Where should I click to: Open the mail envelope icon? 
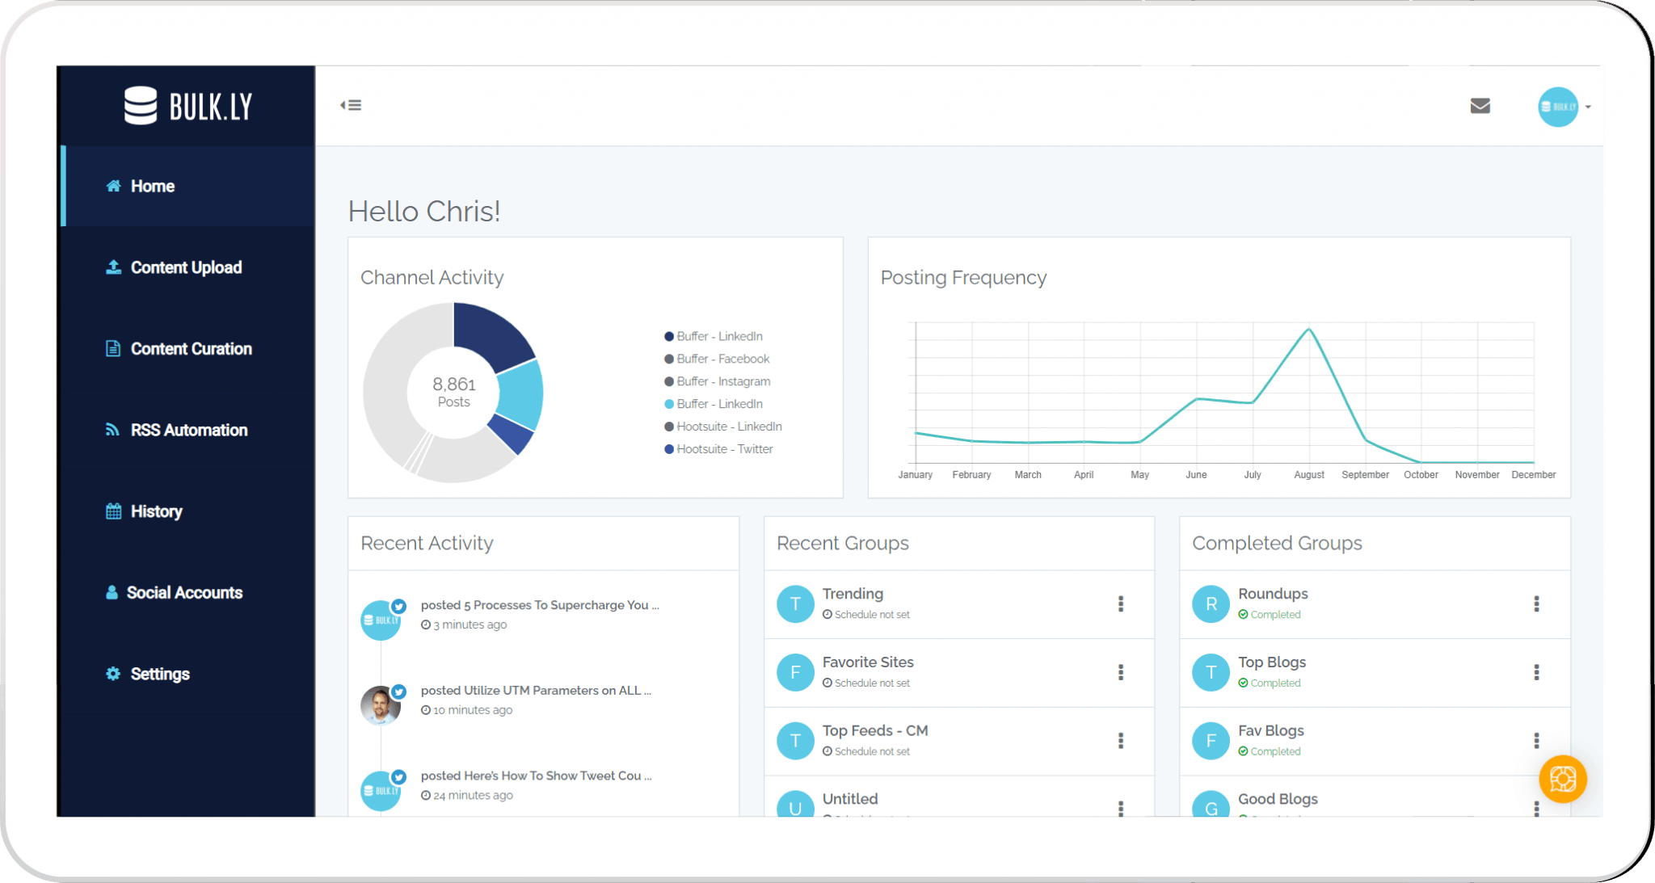(1480, 106)
